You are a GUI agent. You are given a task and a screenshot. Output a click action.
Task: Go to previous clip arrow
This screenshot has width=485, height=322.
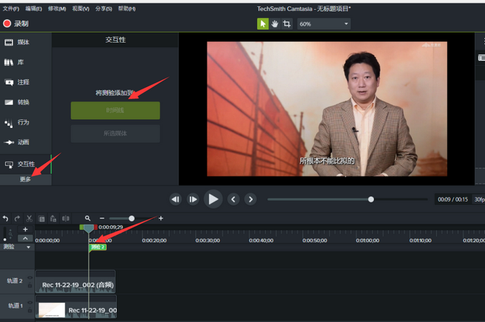(233, 199)
